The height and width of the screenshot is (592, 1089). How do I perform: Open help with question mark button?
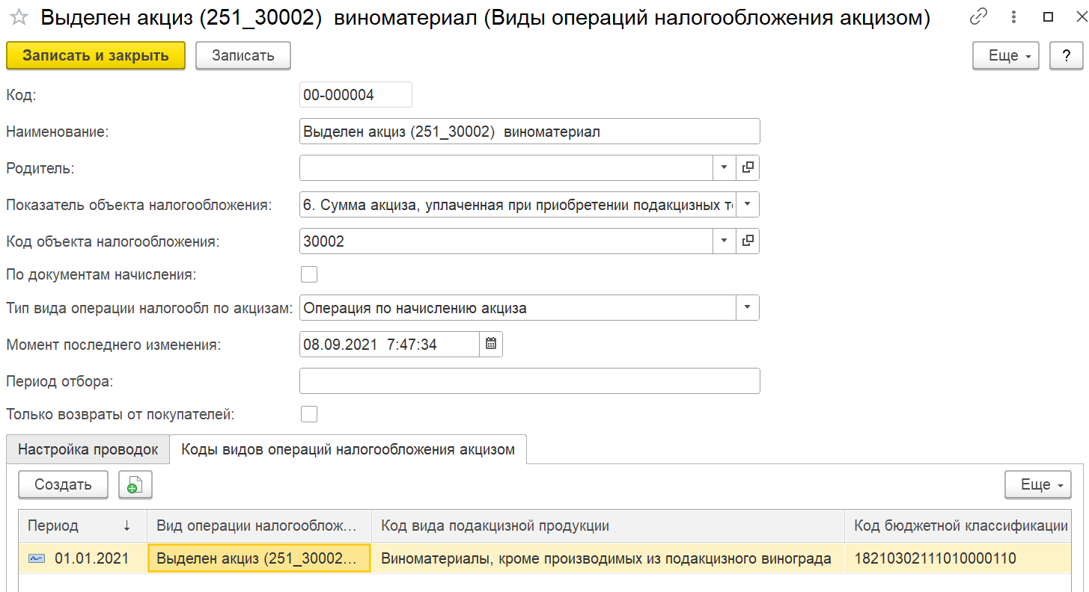pos(1067,55)
